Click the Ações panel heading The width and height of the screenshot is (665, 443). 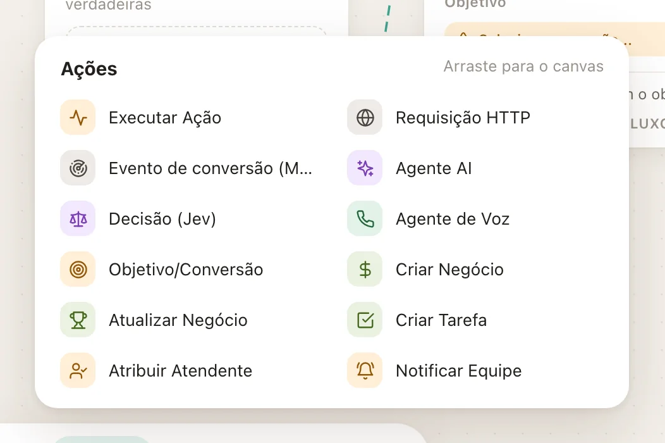tap(89, 69)
